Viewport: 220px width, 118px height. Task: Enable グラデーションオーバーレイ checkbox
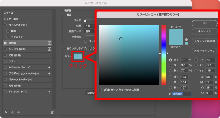pyautogui.click(x=5, y=74)
